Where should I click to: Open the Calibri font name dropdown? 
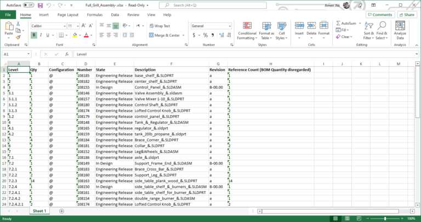65,26
